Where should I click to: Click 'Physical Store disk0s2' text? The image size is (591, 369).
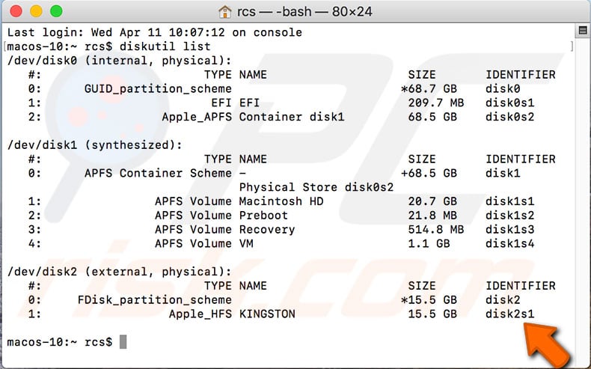(x=316, y=187)
